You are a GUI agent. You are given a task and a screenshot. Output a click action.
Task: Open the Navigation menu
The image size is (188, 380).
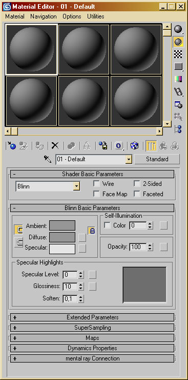click(x=44, y=16)
